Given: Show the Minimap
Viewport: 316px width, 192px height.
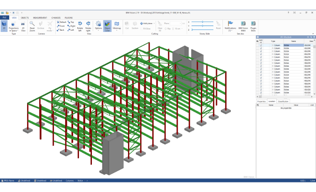Looking at the screenshot, I should 117,26.
